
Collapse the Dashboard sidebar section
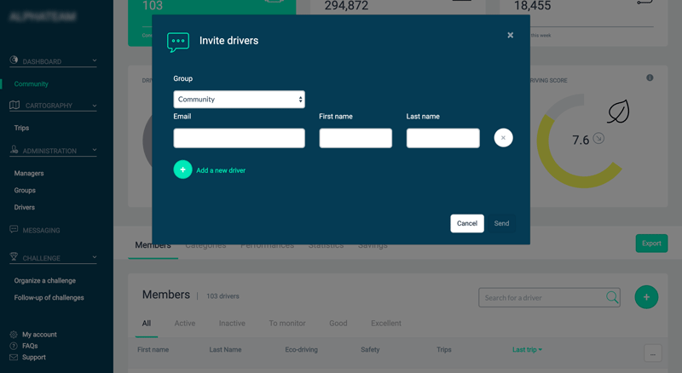click(x=94, y=61)
